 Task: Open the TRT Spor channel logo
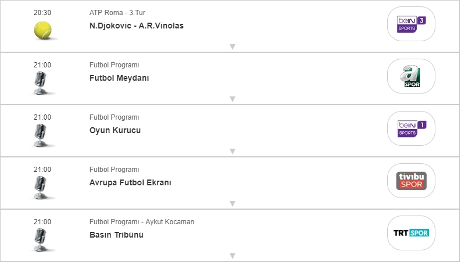411,233
